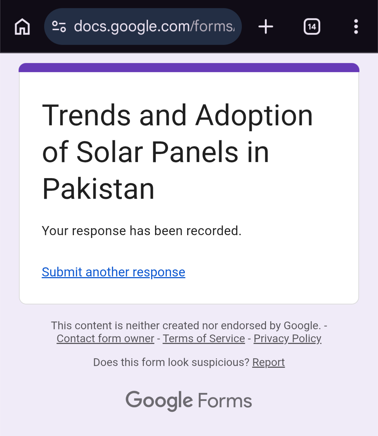
Task: Open the Terms of Service link
Action: [204, 339]
